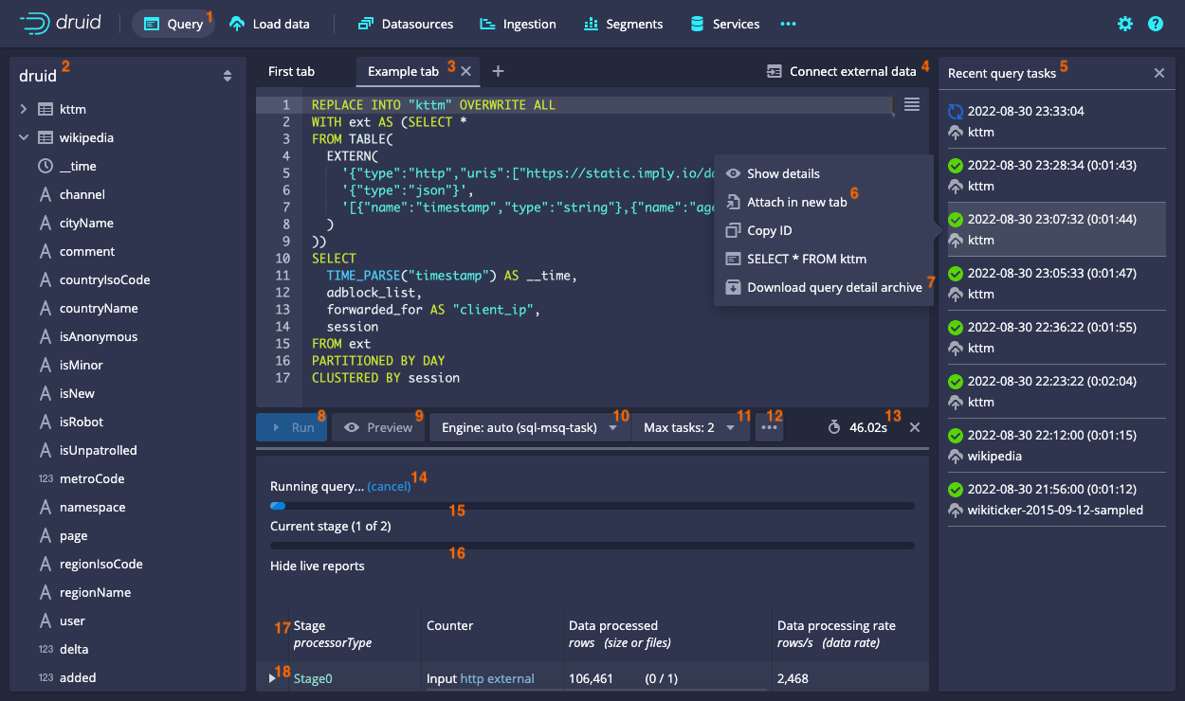Click the hamburger menu in the query editor
The height and width of the screenshot is (701, 1185).
tap(911, 105)
